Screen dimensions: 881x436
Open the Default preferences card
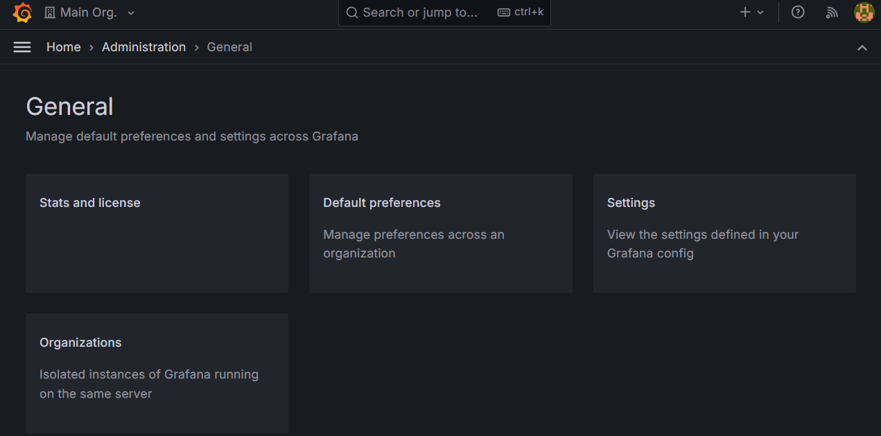point(441,233)
